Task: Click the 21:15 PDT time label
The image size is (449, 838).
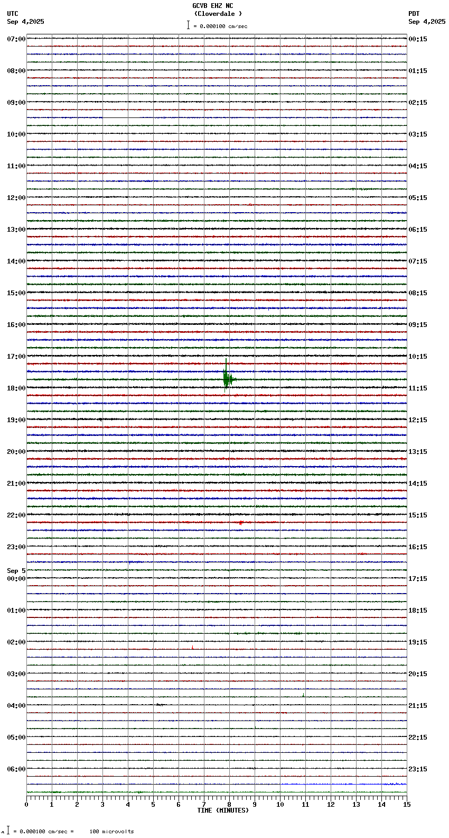Action: pyautogui.click(x=418, y=706)
